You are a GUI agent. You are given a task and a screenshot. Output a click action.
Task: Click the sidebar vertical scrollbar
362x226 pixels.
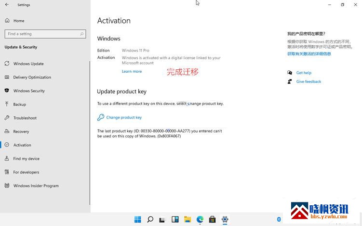coord(90,133)
